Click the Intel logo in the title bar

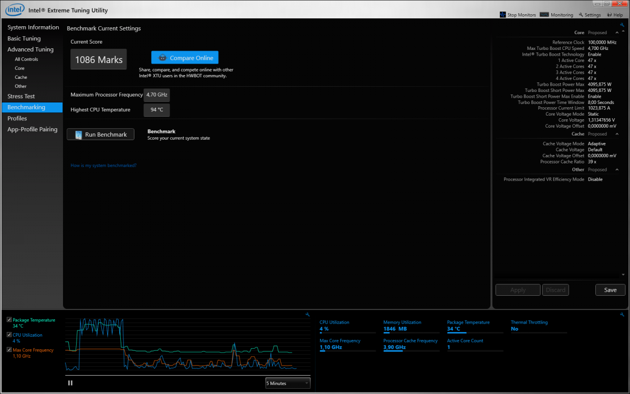click(14, 9)
